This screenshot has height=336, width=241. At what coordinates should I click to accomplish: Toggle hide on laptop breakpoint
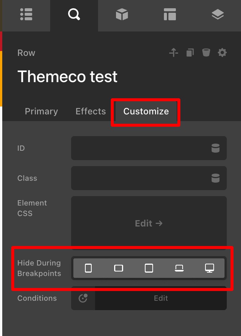click(179, 268)
